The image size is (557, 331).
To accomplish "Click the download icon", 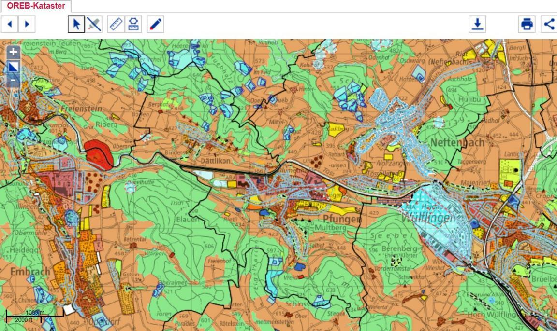I will click(x=477, y=24).
